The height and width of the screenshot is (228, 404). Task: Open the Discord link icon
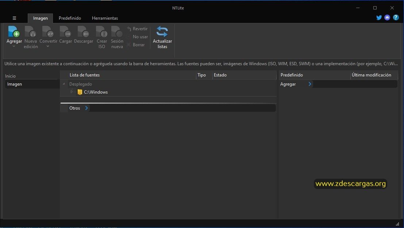coord(387,18)
